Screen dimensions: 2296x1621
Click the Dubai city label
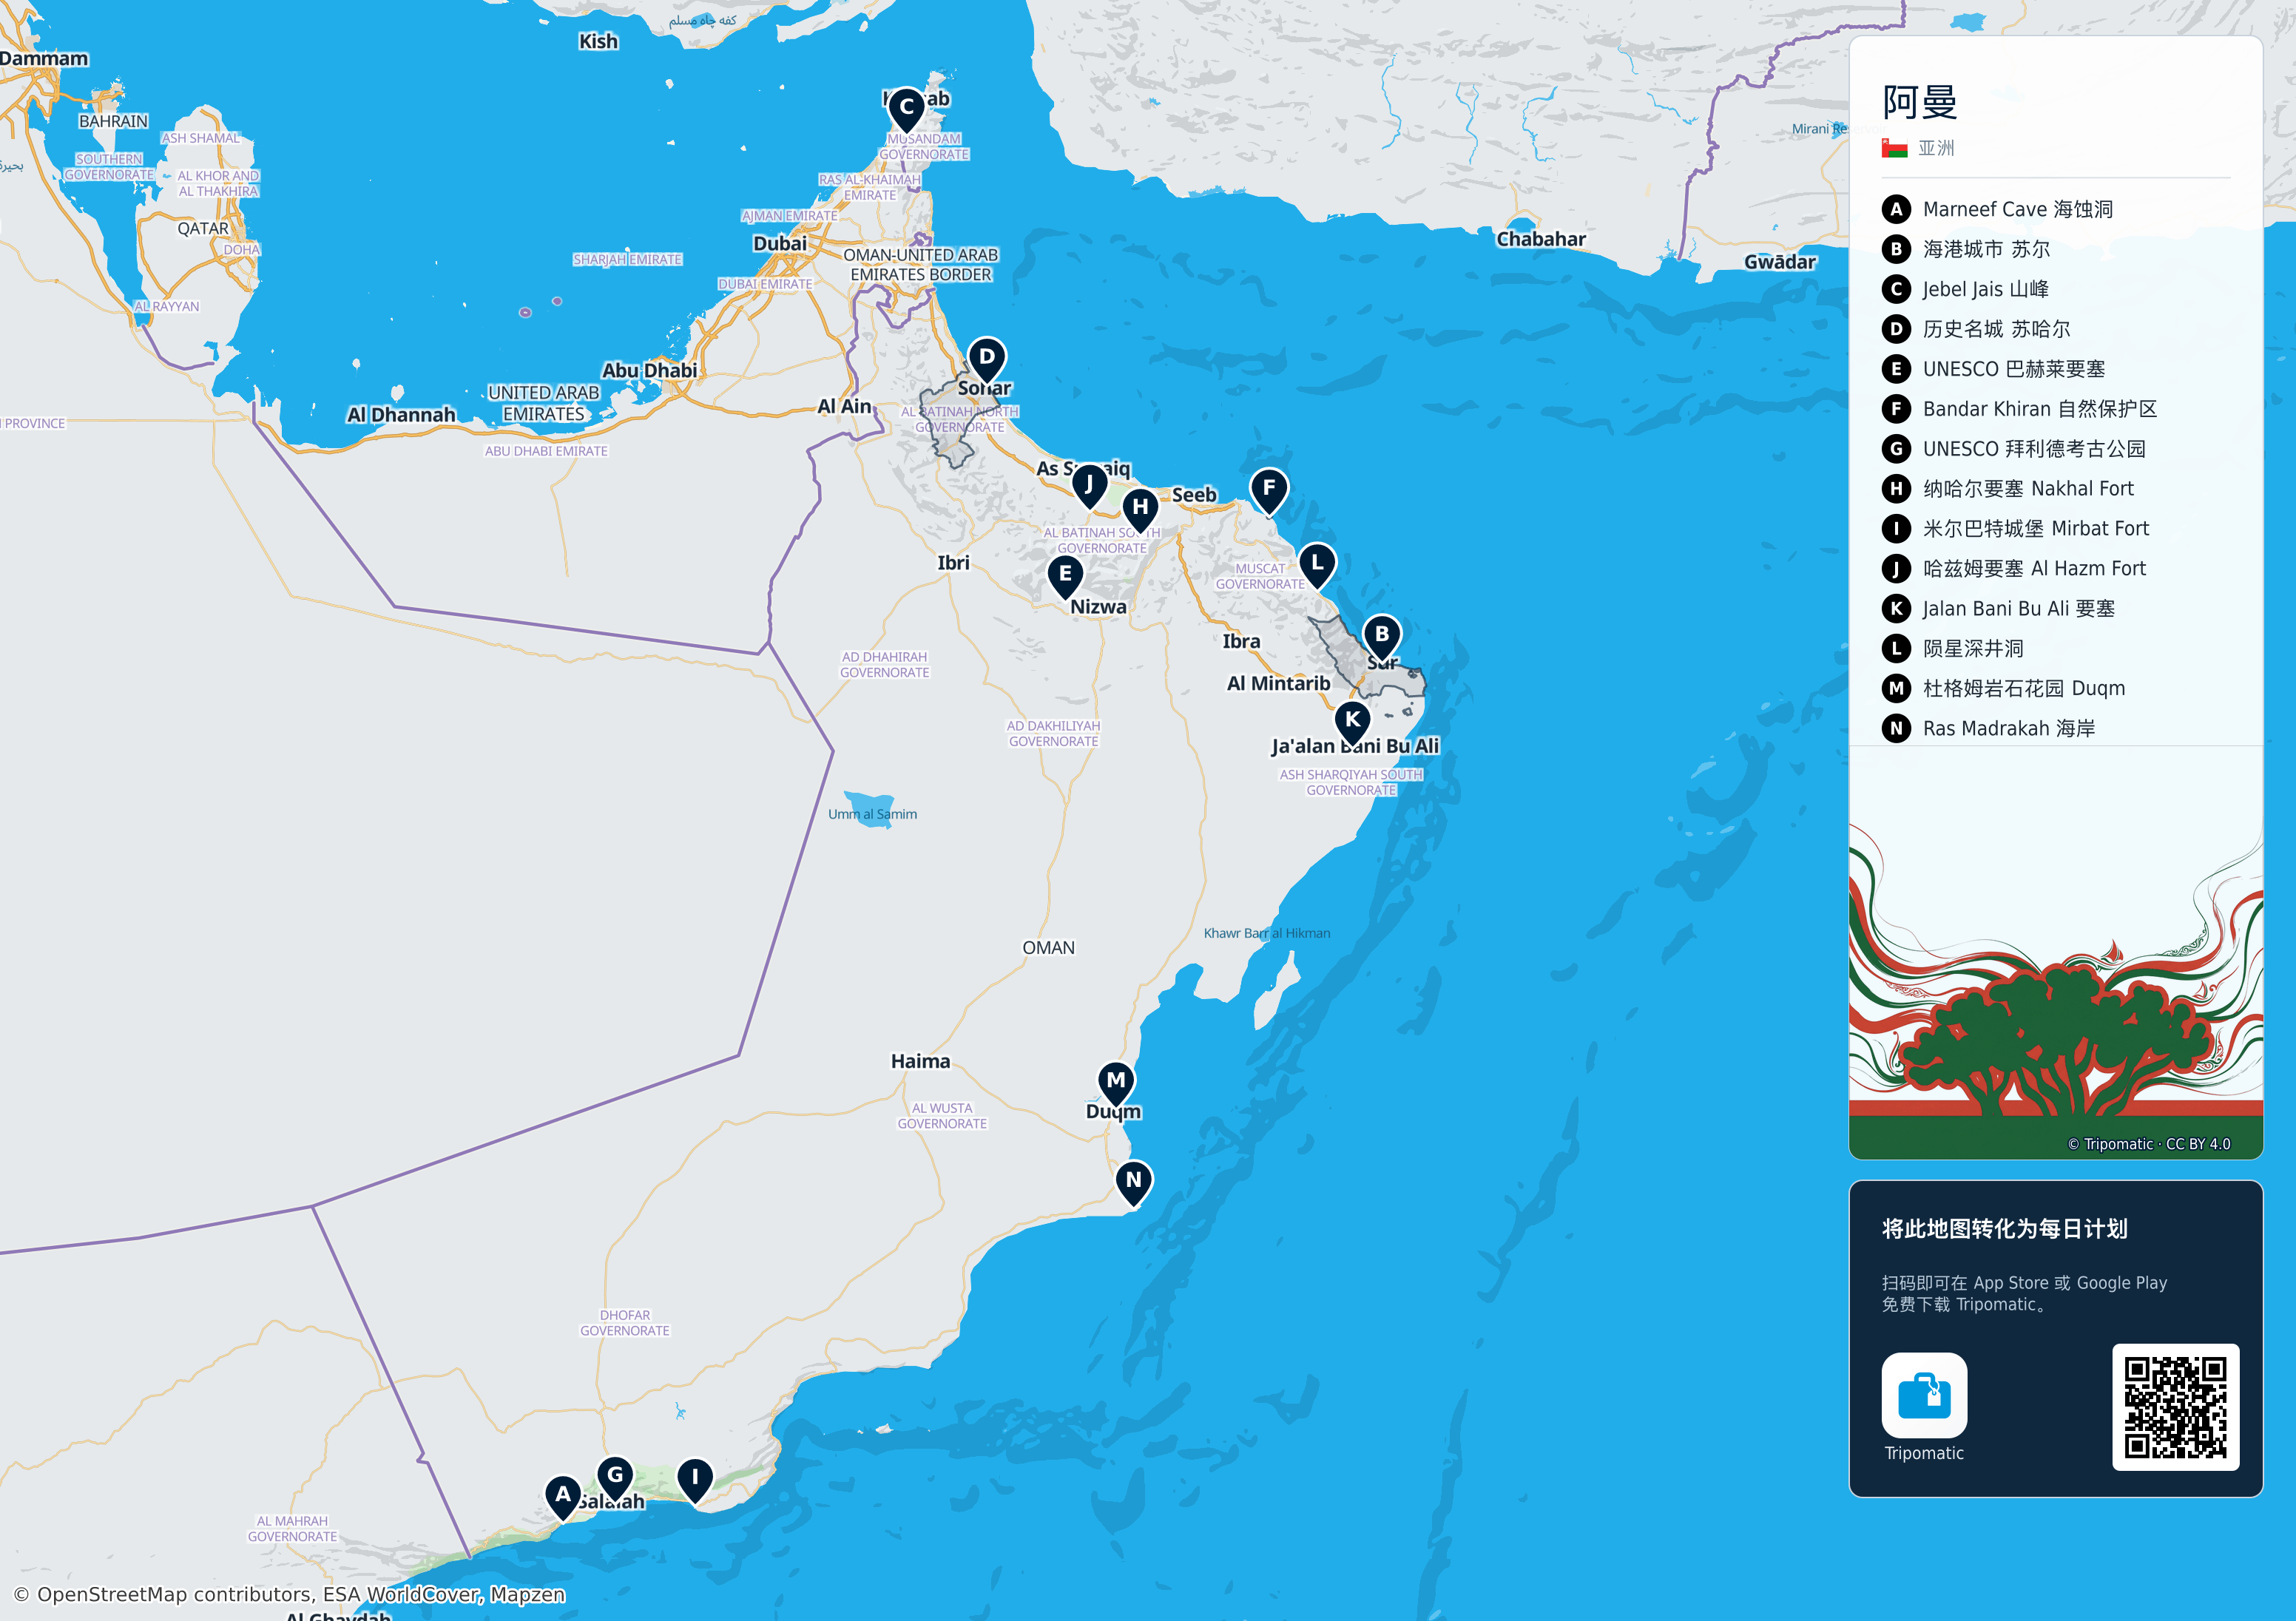779,243
